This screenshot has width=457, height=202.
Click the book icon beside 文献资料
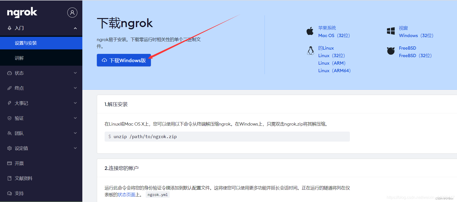click(10, 178)
